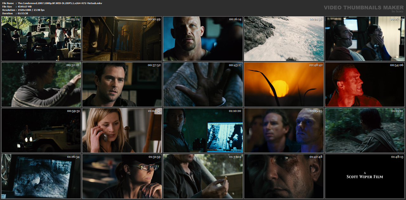Open the two men frame at 01:15:45
The width and height of the screenshot is (406, 200).
[x=284, y=130]
